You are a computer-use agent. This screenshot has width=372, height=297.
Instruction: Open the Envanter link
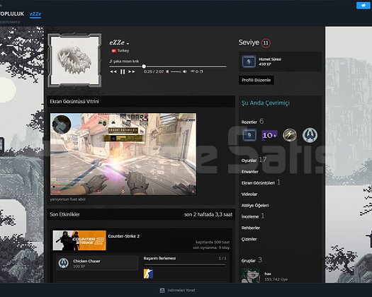(250, 171)
